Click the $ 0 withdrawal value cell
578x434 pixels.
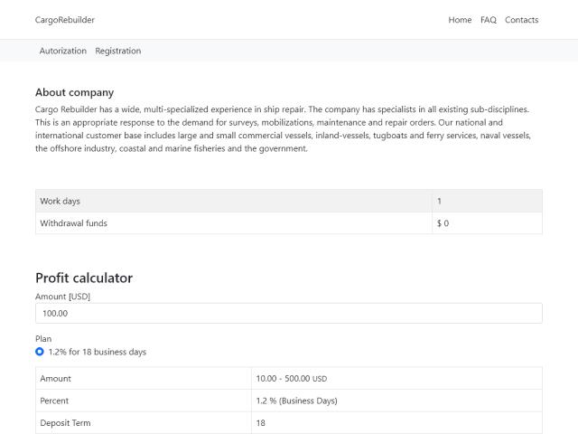(x=487, y=223)
